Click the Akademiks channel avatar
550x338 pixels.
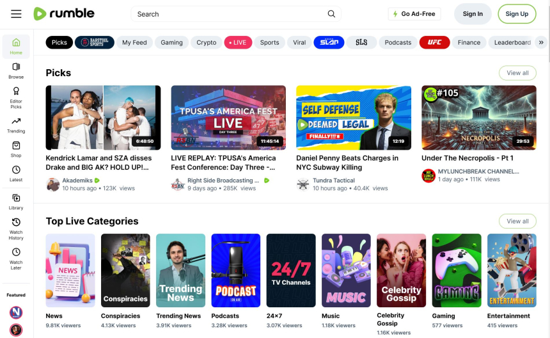tap(53, 184)
